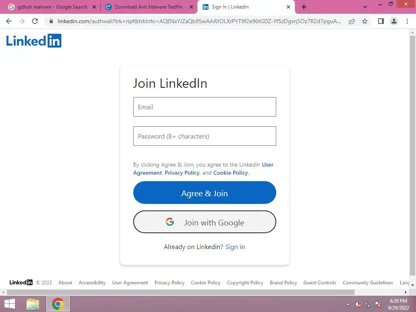Click the padlock site info icon

point(51,21)
